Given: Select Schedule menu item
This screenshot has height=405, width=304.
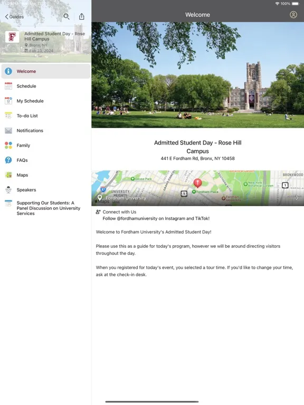Looking at the screenshot, I should click(46, 86).
